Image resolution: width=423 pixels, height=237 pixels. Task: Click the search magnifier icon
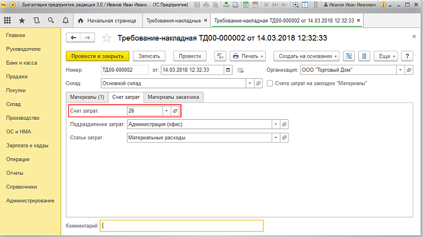tap(50, 21)
